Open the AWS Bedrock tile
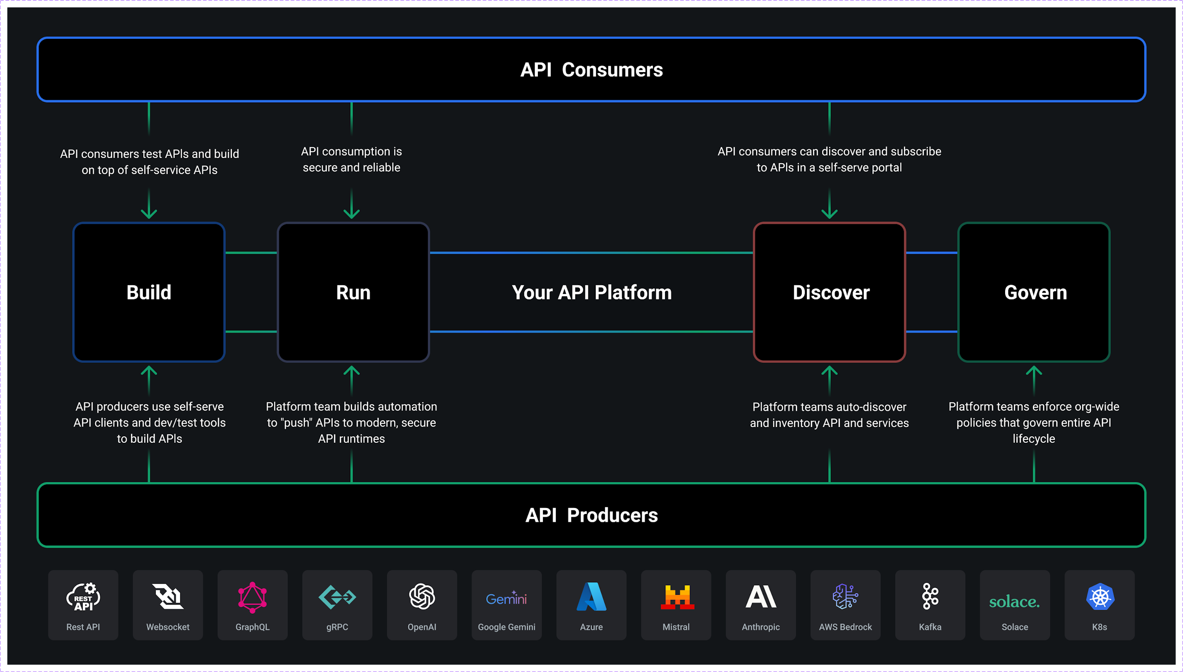 pyautogui.click(x=846, y=605)
